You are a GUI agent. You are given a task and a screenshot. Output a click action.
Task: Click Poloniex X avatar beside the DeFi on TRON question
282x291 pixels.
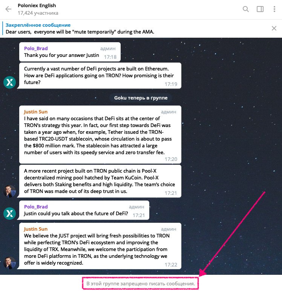pyautogui.click(x=10, y=83)
